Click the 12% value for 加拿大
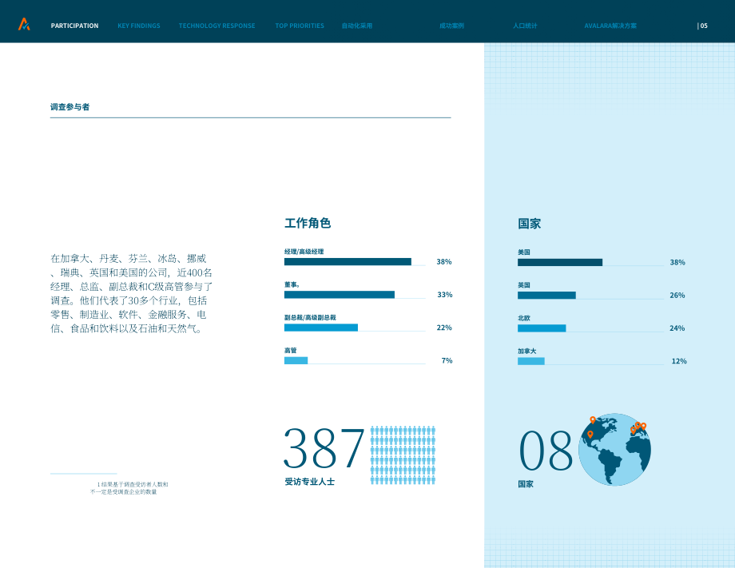This screenshot has width=735, height=568. tap(679, 361)
